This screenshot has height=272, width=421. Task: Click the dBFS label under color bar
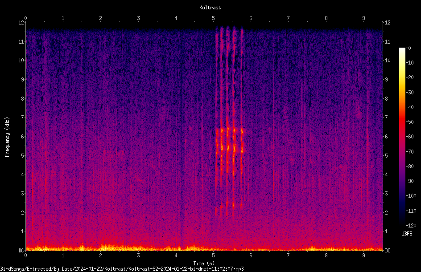[407, 234]
